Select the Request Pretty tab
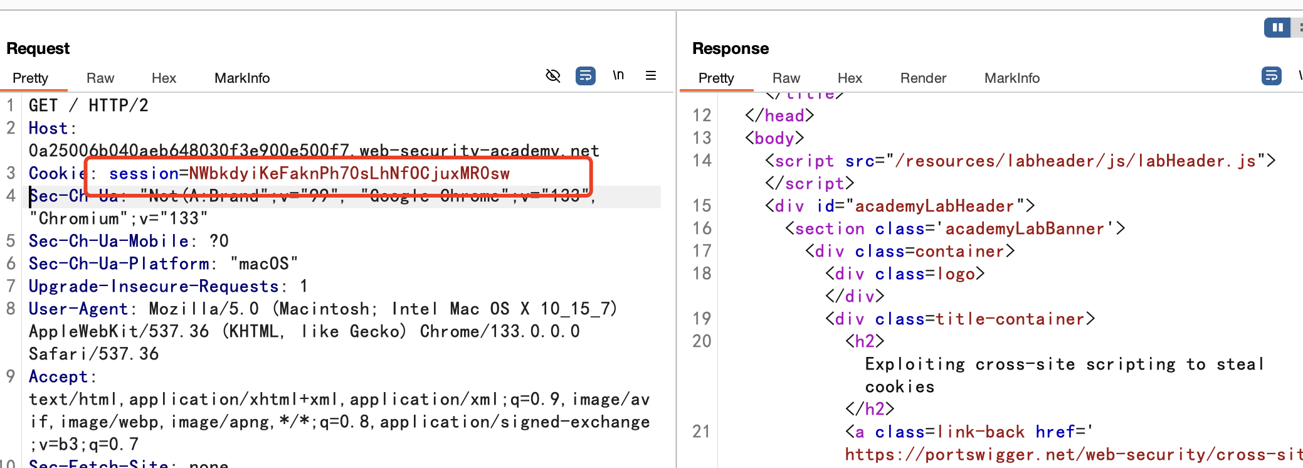 point(30,78)
